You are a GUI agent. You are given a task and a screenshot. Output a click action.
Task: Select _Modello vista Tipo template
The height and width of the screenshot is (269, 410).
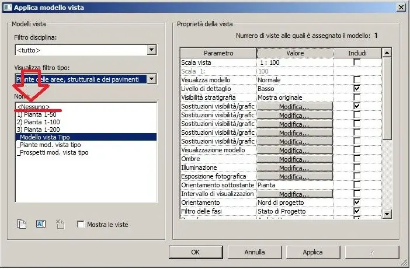click(x=86, y=137)
